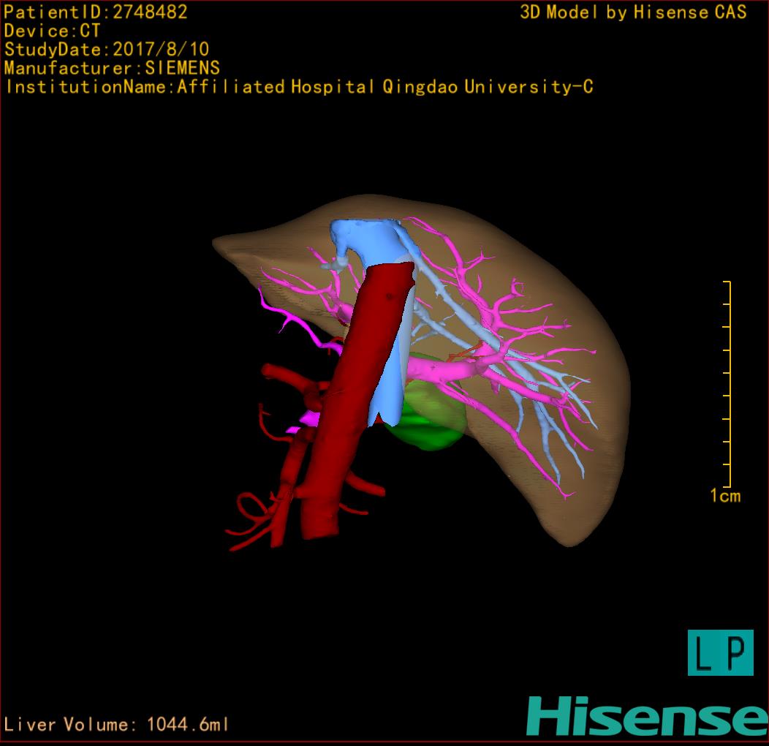Screen dimensions: 769x746
Task: Click the Hisense logo in bottom corner
Action: click(x=647, y=716)
